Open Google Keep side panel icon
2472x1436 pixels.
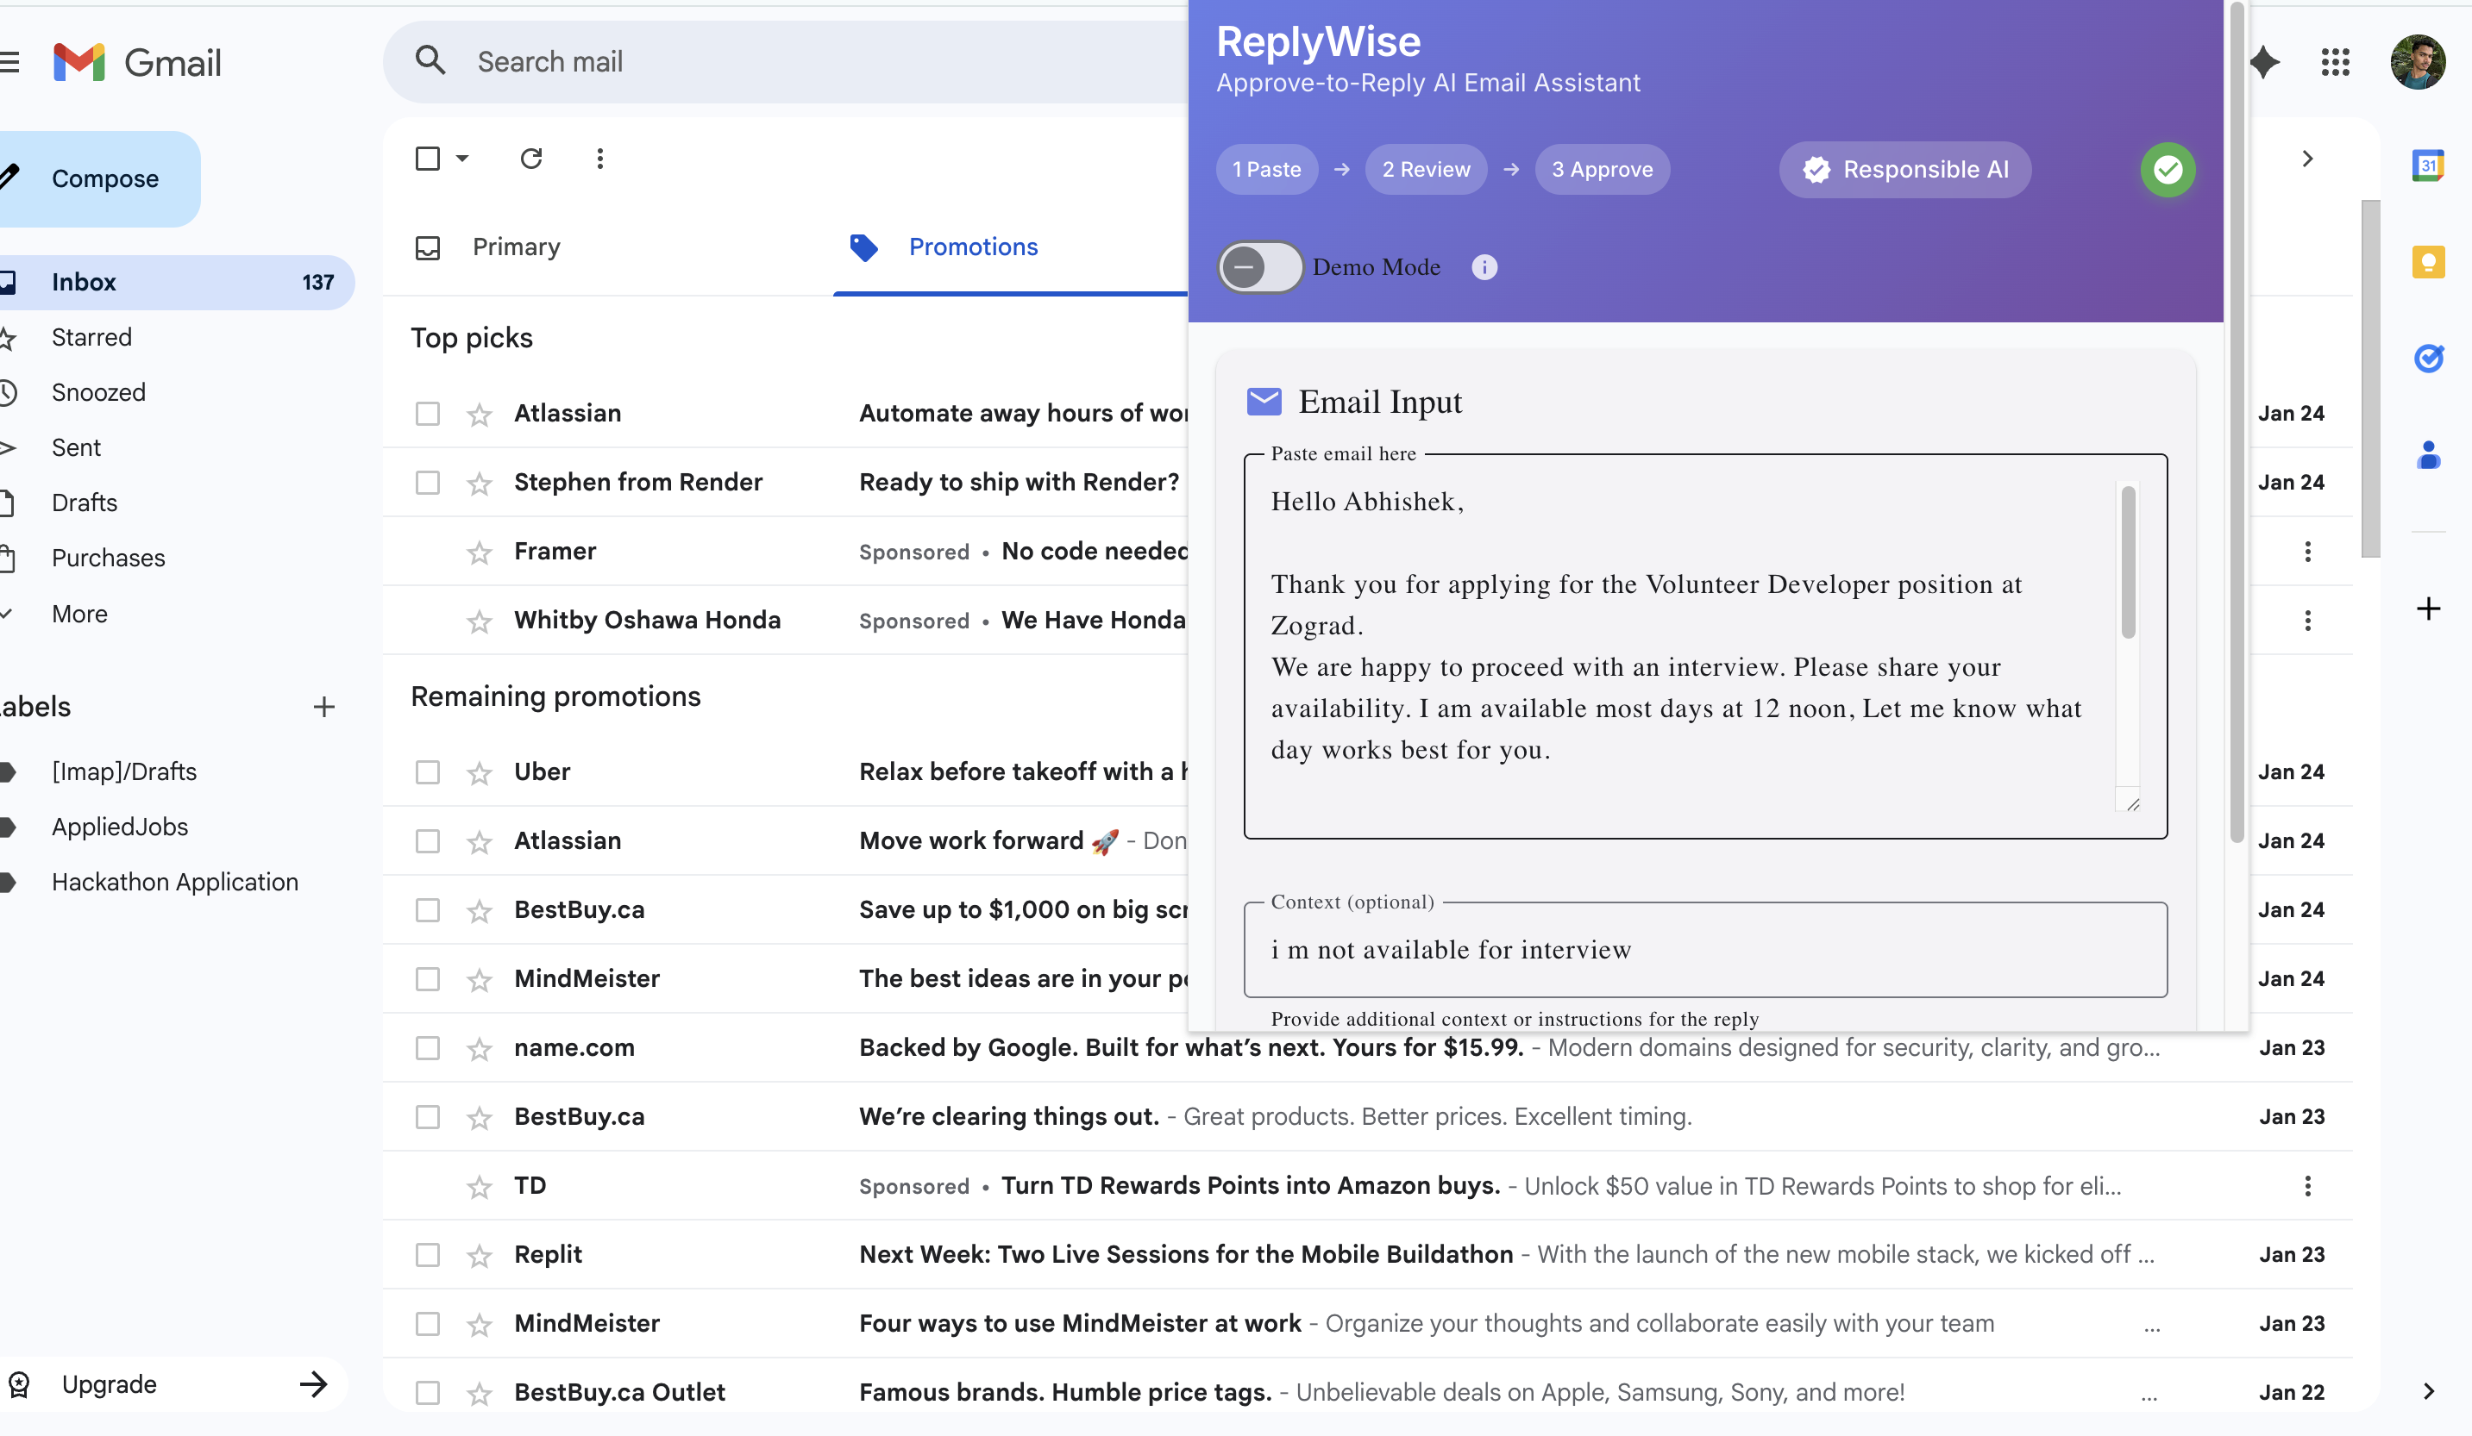click(2428, 262)
